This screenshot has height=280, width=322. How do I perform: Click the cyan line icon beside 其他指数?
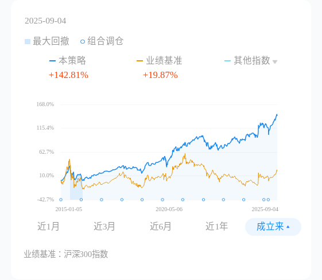(x=227, y=61)
